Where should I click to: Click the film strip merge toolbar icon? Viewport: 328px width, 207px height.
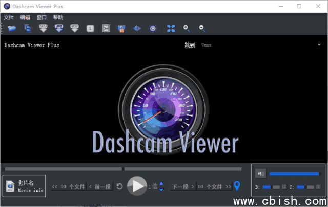coord(106,28)
